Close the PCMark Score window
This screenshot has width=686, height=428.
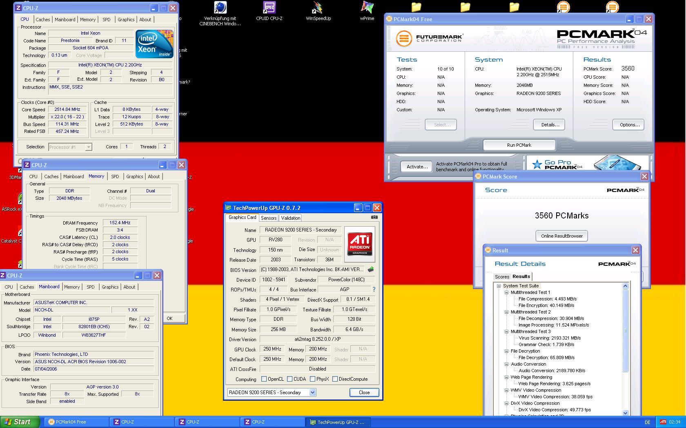click(x=644, y=176)
